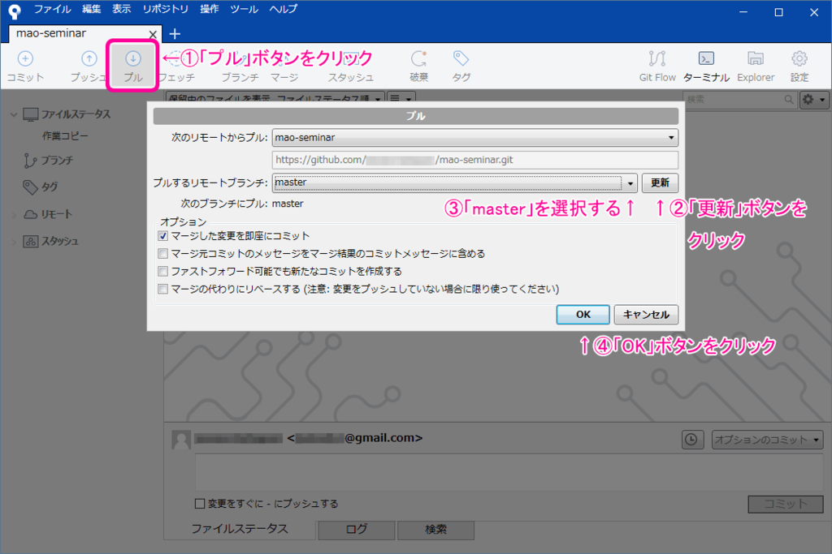Open the 次のリモートからプル dropdown
This screenshot has height=554, width=832.
[x=671, y=137]
